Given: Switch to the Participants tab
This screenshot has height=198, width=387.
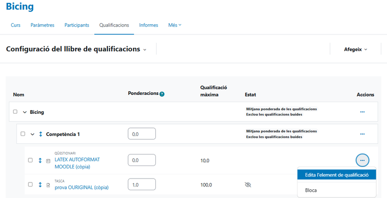Looking at the screenshot, I should pos(76,25).
